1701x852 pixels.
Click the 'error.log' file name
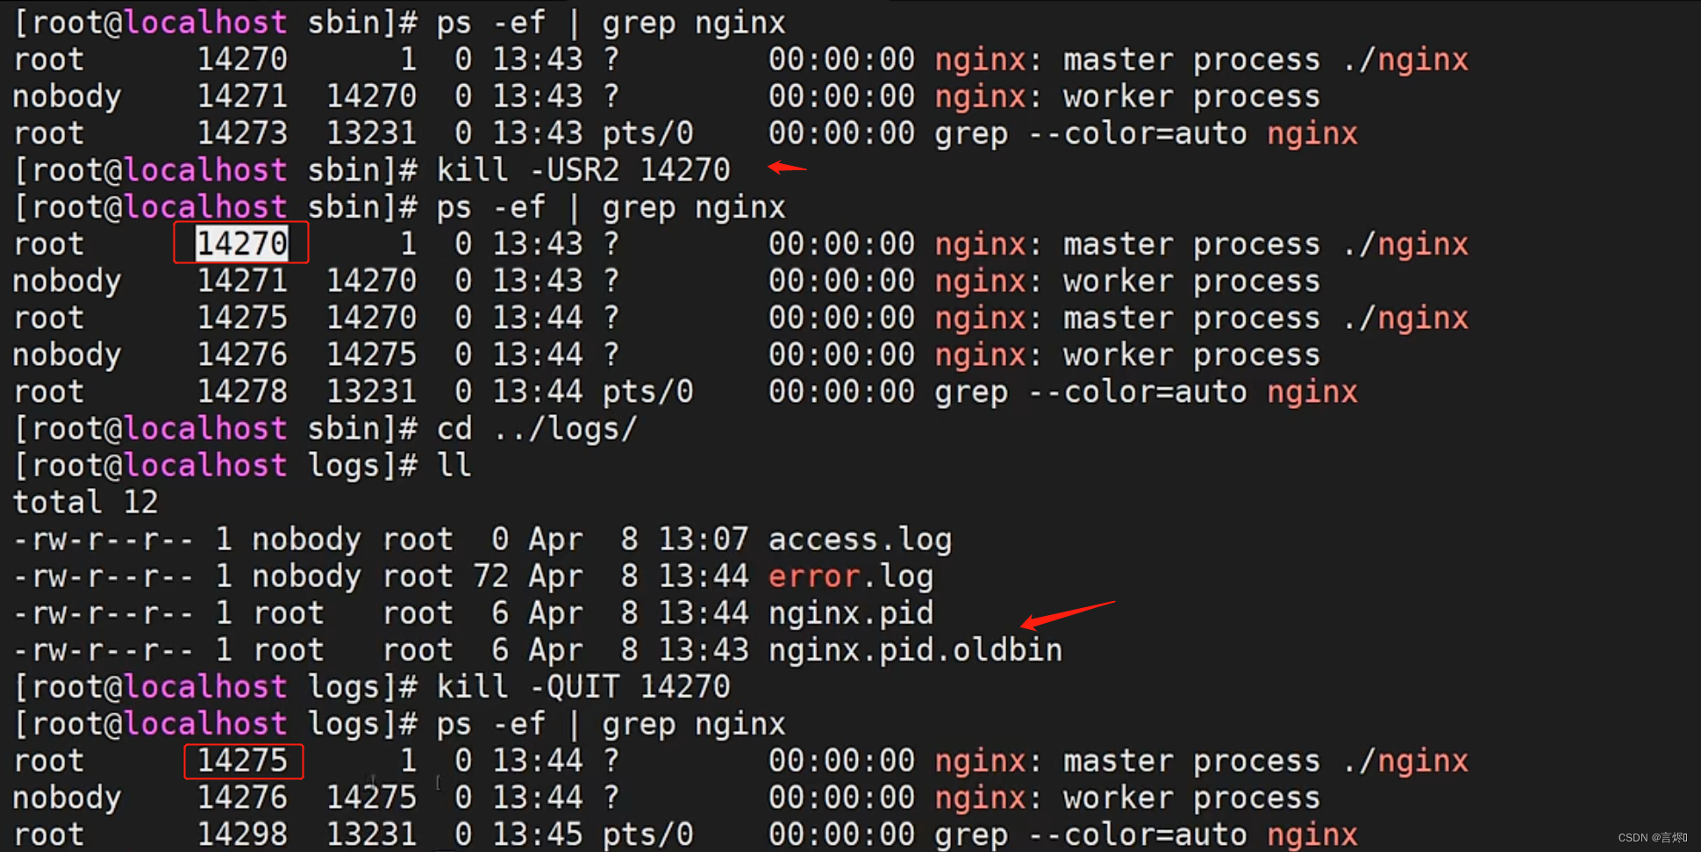pyautogui.click(x=850, y=576)
